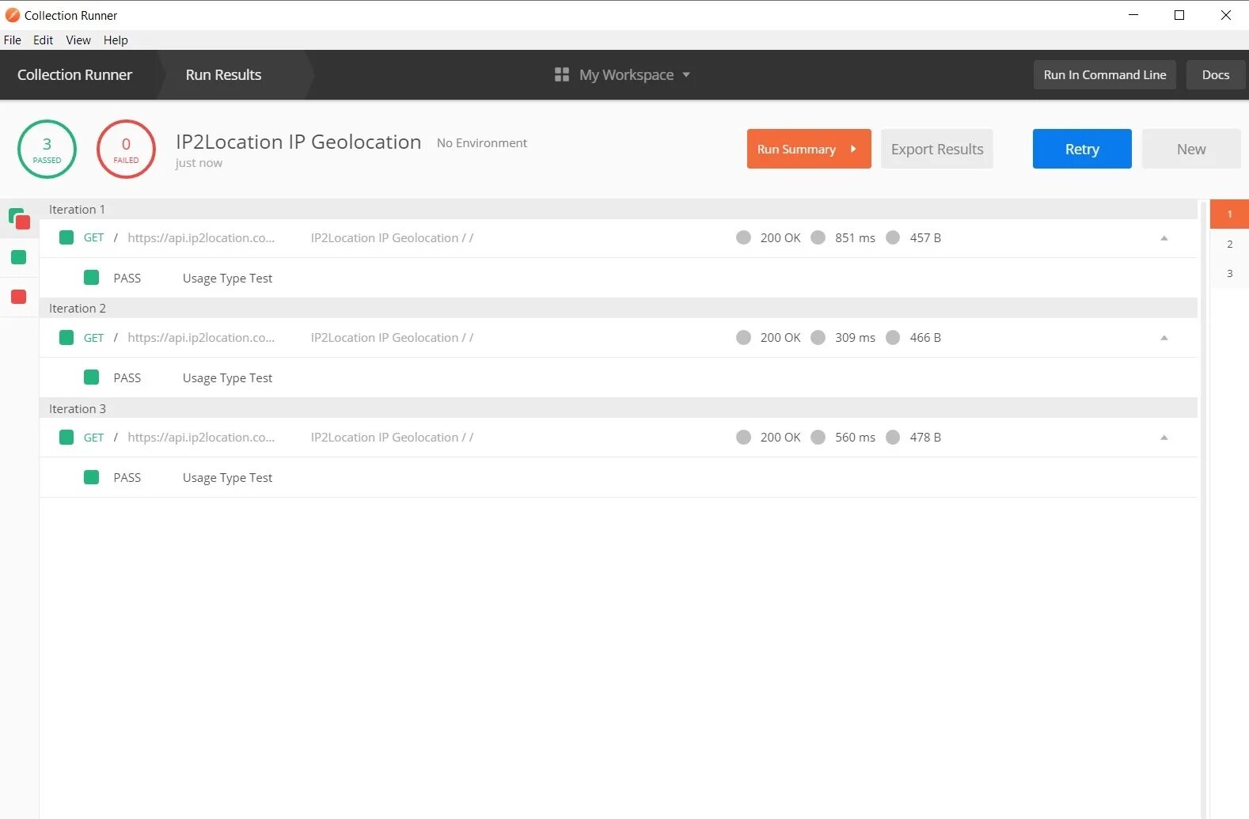The width and height of the screenshot is (1249, 819).
Task: Open the File menu
Action: tap(13, 40)
